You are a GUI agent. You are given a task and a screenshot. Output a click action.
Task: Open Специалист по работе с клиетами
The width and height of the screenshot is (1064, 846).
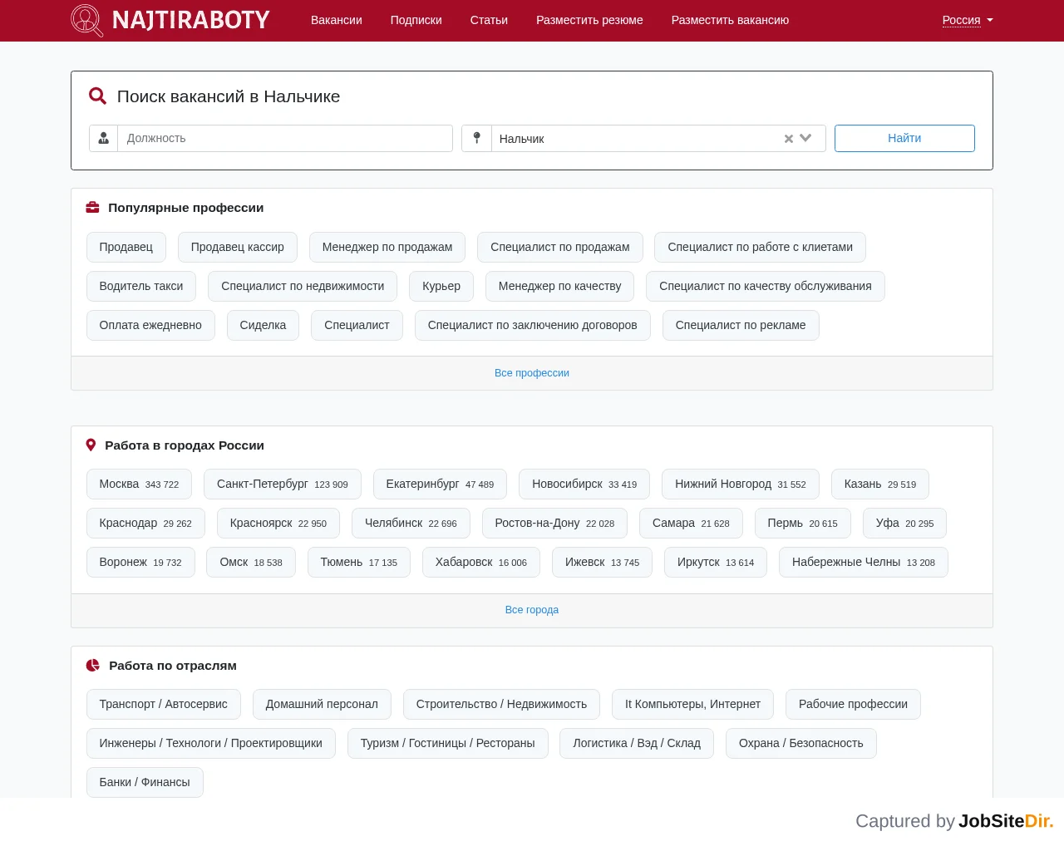click(761, 247)
